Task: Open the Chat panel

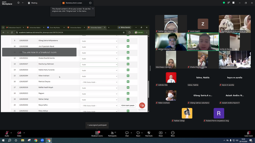Action: click(127, 134)
